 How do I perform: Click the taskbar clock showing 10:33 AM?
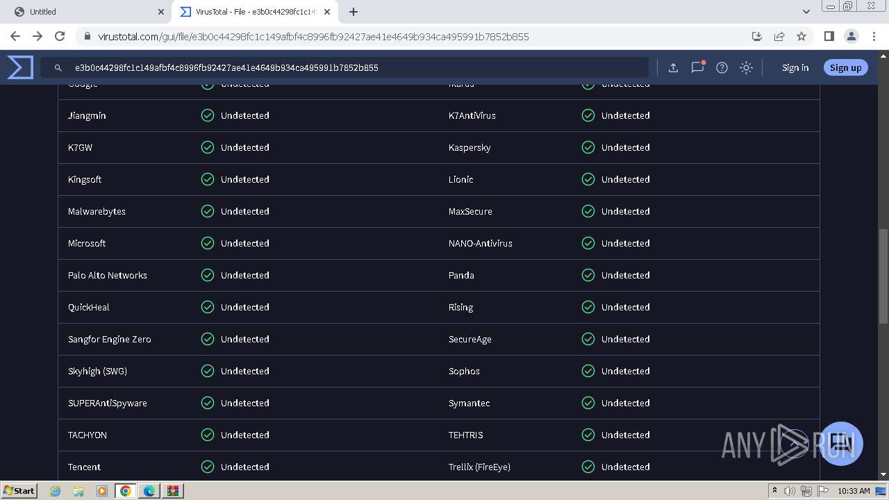[854, 491]
